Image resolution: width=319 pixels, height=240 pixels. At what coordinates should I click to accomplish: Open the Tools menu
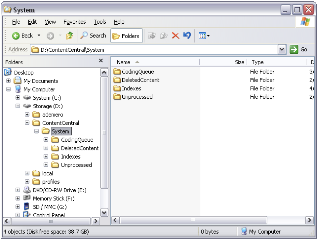click(100, 22)
